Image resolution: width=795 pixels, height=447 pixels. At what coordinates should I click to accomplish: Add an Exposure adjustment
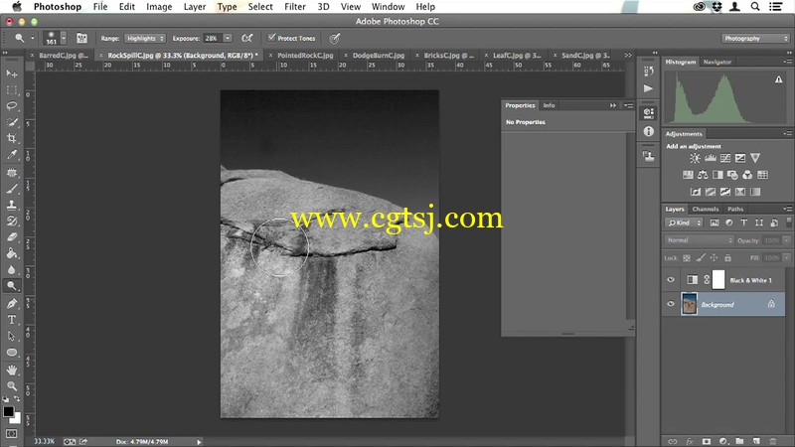tap(740, 158)
